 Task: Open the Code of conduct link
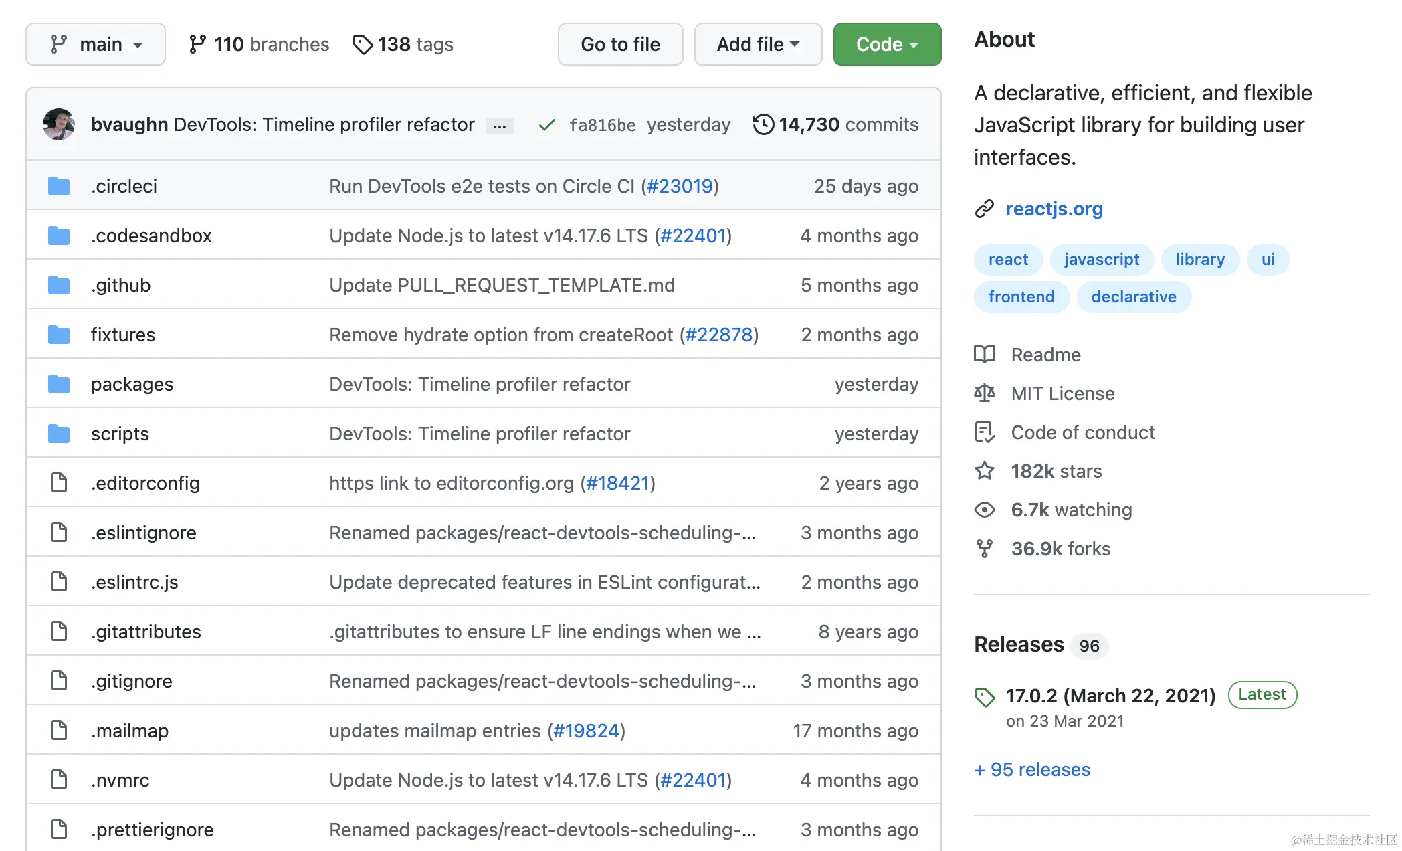pos(1083,432)
